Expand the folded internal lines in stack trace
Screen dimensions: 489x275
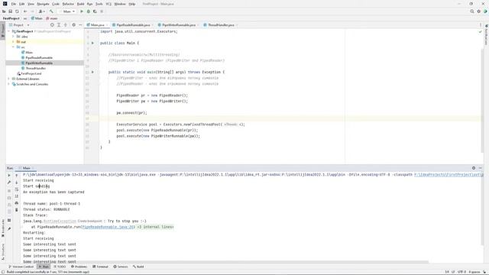(x=155, y=227)
